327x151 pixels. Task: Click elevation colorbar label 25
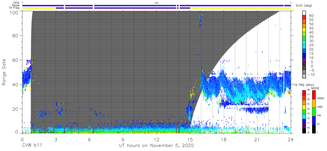click(312, 45)
